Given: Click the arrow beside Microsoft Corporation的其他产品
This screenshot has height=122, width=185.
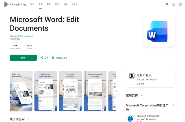Looking at the screenshot, I should point(173,105).
